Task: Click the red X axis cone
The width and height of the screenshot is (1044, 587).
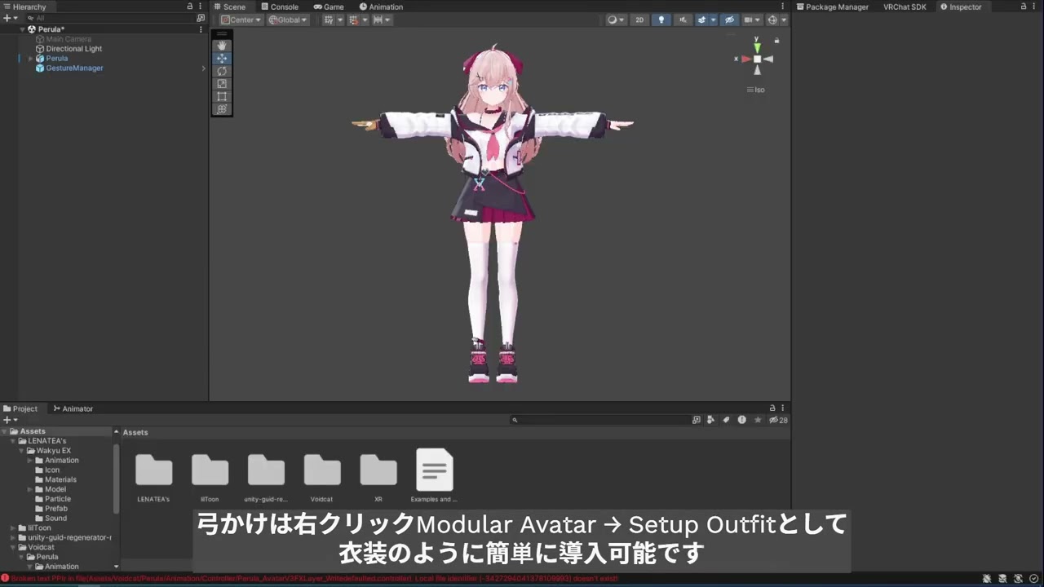Action: coord(745,59)
